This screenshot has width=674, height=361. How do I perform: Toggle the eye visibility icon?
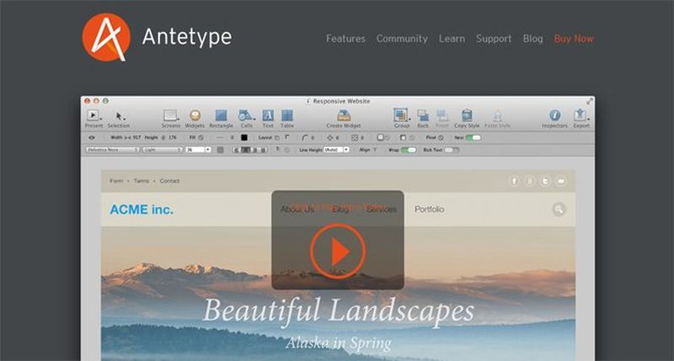tap(92, 138)
